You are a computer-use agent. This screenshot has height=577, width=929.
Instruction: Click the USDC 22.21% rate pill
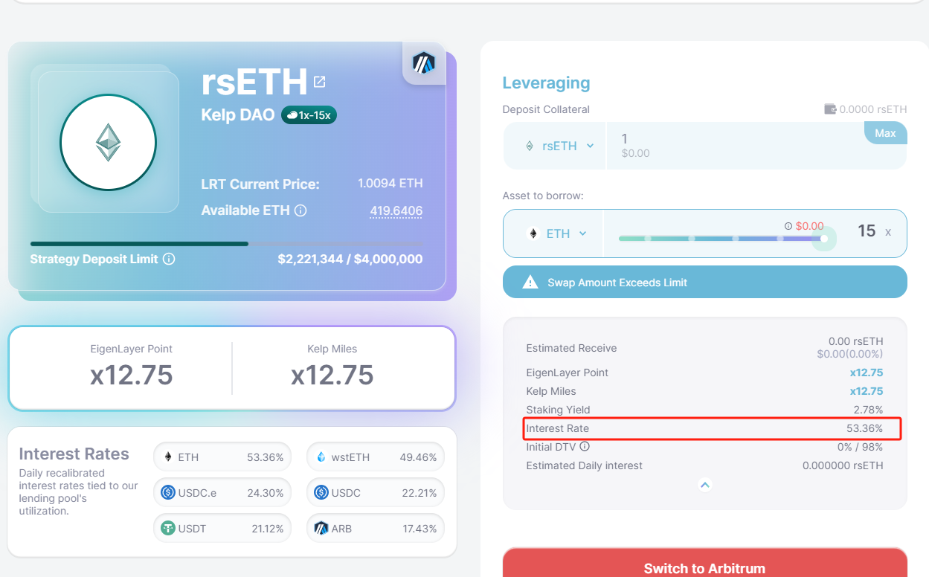[376, 492]
